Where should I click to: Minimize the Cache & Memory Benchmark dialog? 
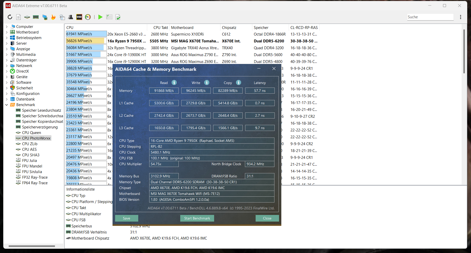coord(259,69)
